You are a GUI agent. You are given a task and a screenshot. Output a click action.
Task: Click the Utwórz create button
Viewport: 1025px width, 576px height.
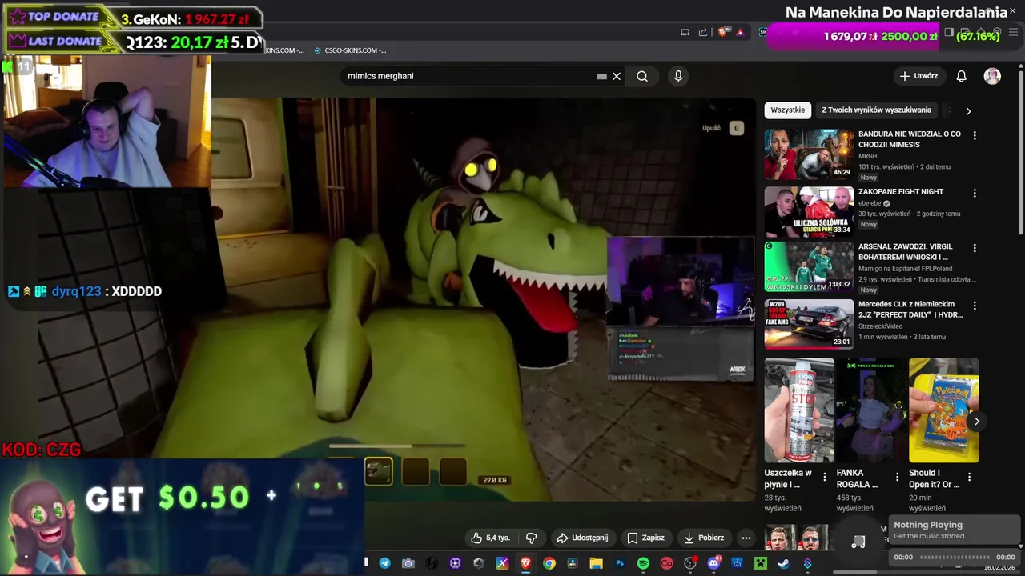(918, 76)
